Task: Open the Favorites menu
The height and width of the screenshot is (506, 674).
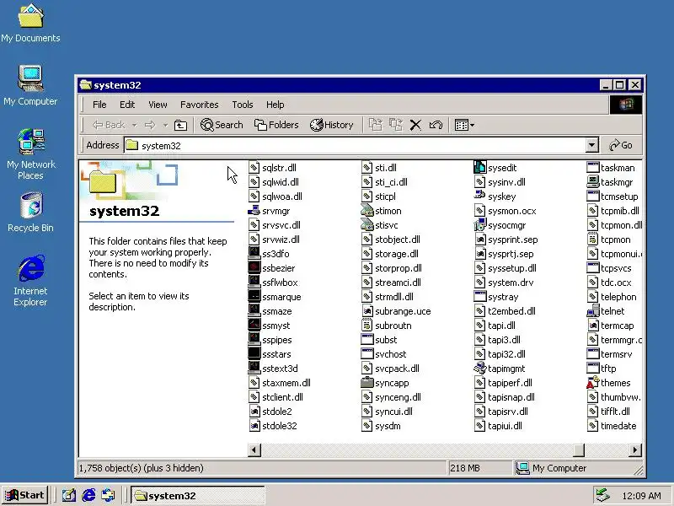Action: click(x=199, y=105)
